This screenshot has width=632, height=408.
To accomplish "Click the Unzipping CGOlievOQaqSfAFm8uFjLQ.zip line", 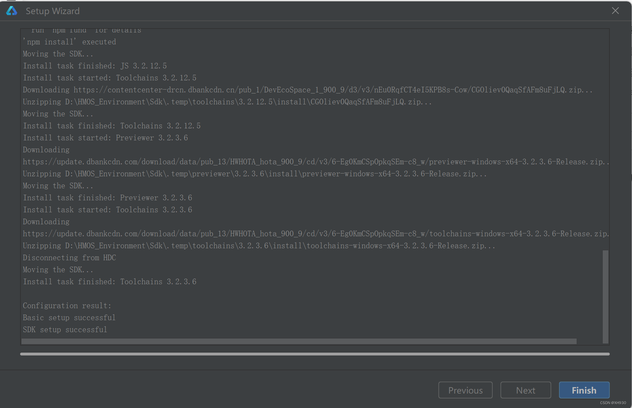I will coord(227,102).
